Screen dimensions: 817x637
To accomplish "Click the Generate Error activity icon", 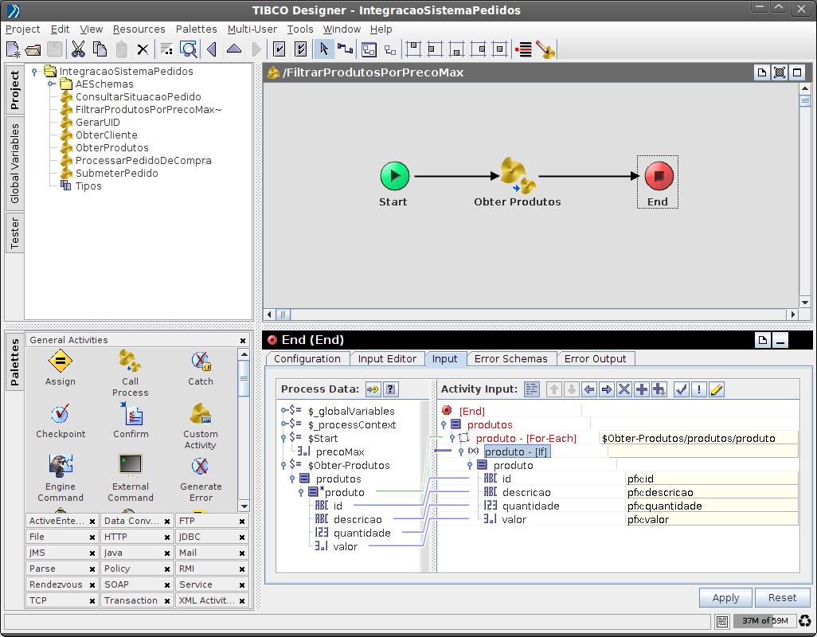I will pos(200,464).
